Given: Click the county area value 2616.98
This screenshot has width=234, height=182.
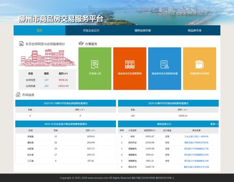Looking at the screenshot, I should click(91, 142).
